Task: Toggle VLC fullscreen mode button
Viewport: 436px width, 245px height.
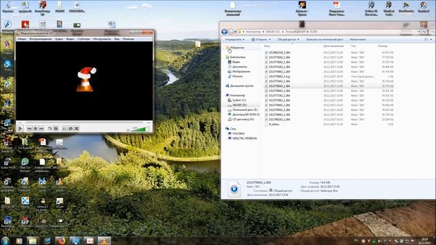Action: [50, 129]
